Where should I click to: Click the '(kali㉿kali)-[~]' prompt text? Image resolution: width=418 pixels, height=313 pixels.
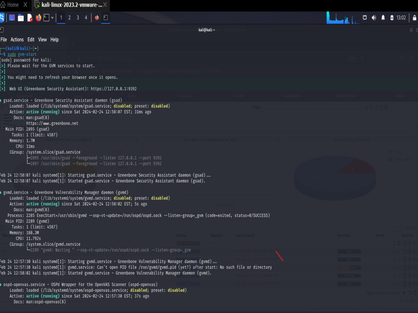point(22,48)
